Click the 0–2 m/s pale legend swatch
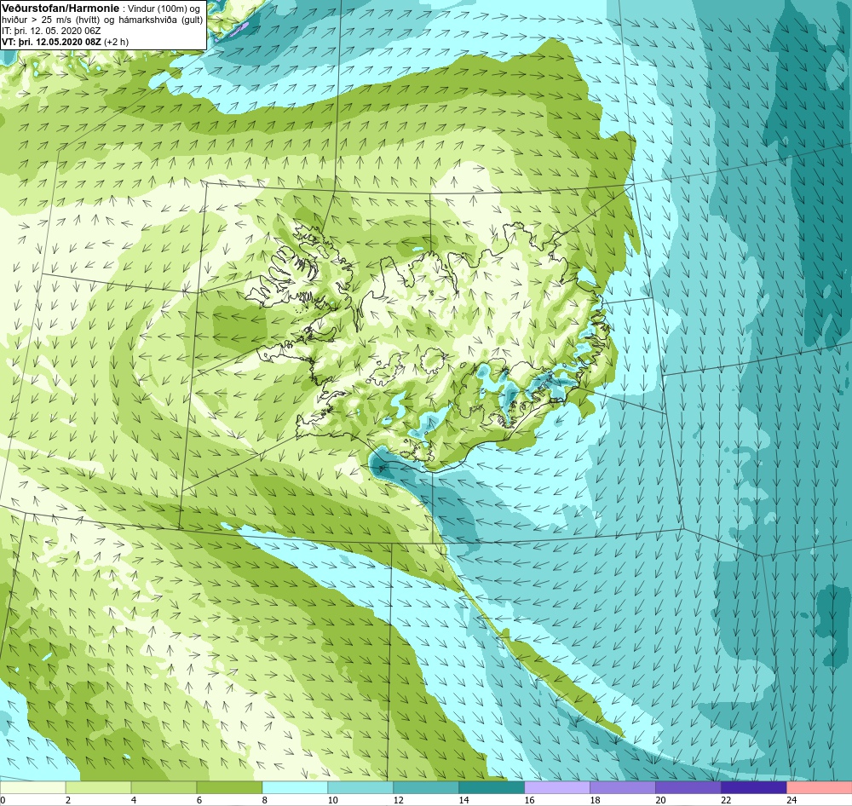Image resolution: width=852 pixels, height=806 pixels. (32, 787)
